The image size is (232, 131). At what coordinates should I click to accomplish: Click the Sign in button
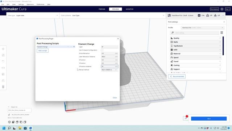click(x=228, y=9)
